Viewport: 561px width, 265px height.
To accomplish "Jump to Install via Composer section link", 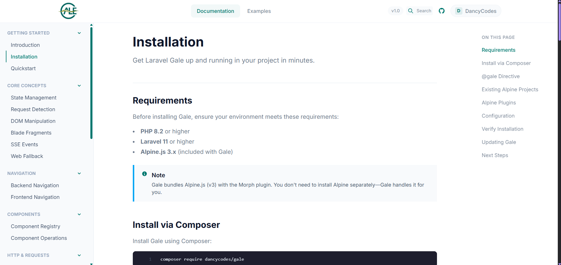I will (x=506, y=63).
